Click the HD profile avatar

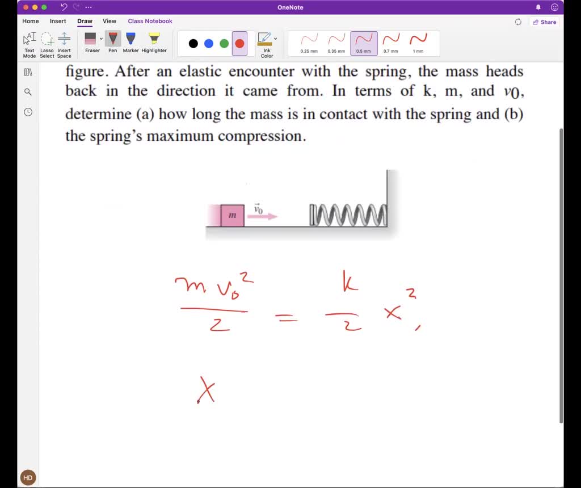coord(27,477)
